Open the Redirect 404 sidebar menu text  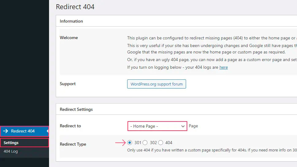pos(23,131)
